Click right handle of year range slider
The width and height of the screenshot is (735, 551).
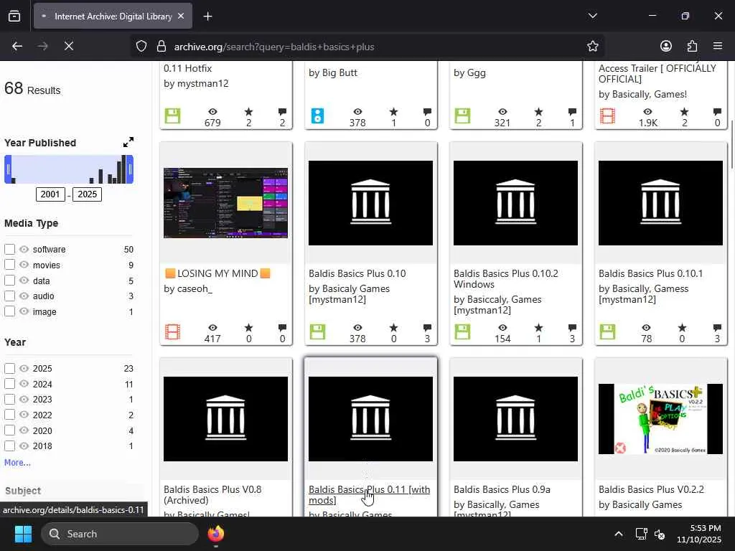tap(131, 169)
